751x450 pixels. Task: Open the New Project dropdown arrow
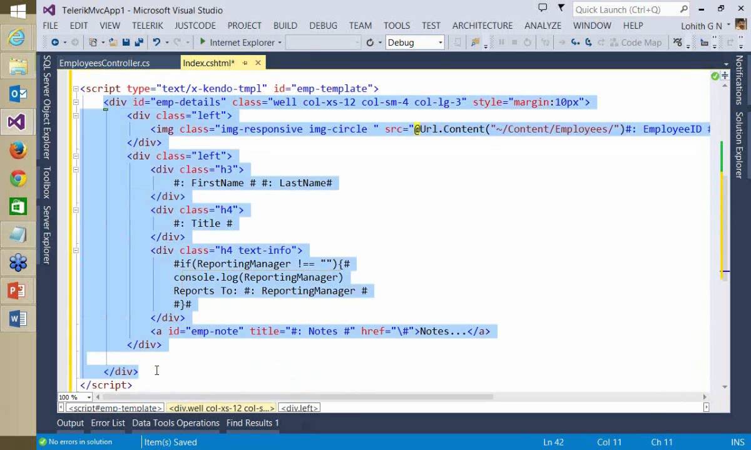click(102, 42)
